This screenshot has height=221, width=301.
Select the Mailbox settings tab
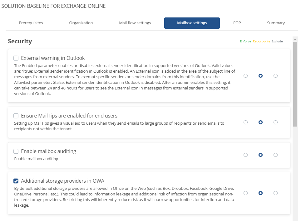(192, 23)
